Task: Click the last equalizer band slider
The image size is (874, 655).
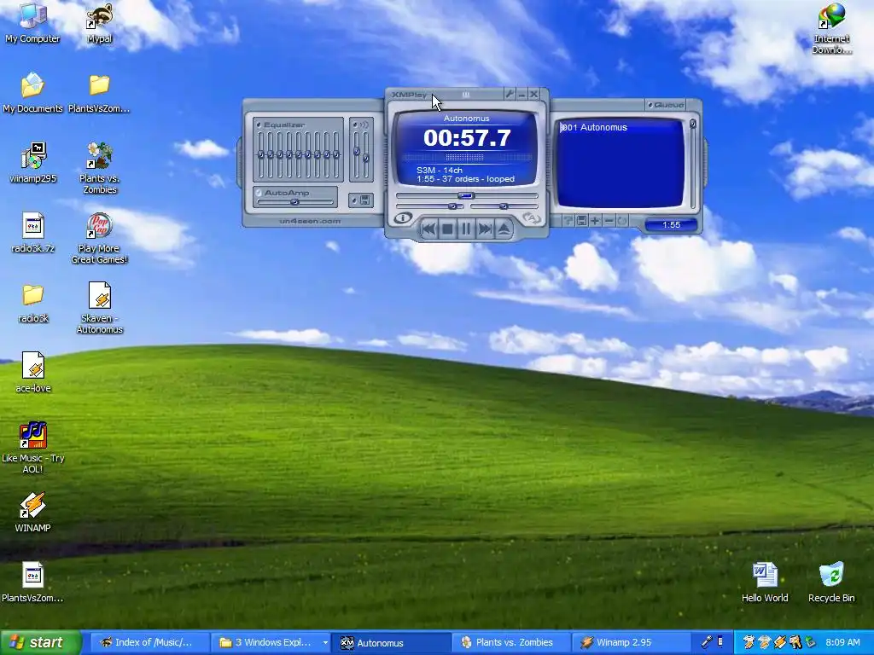Action: (x=335, y=154)
